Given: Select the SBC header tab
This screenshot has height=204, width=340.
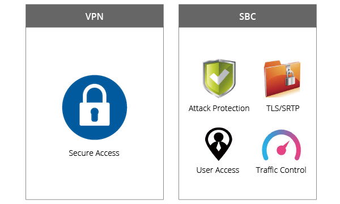Looking at the screenshot, I should pos(248,16).
